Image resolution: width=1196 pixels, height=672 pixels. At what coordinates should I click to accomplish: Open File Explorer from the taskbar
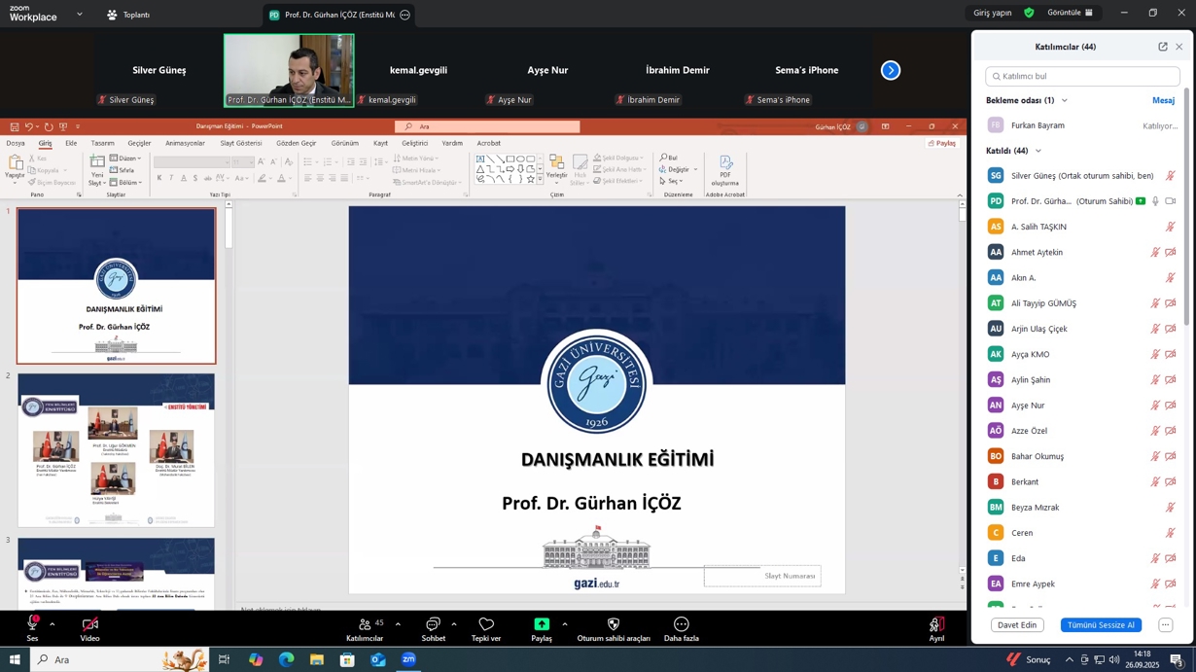pyautogui.click(x=317, y=659)
